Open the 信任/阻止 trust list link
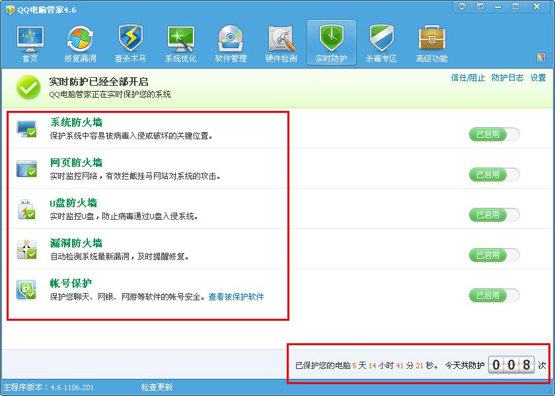This screenshot has height=396, width=555. tap(468, 78)
